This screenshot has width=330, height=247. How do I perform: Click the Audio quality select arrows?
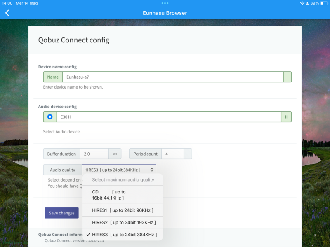(x=152, y=170)
